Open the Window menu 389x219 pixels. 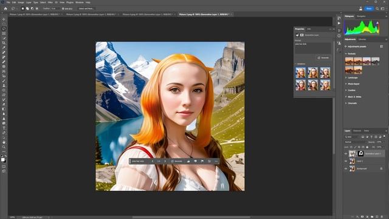[x=80, y=2]
